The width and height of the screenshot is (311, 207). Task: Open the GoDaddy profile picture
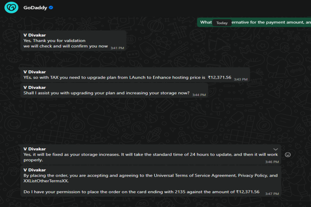[11, 7]
